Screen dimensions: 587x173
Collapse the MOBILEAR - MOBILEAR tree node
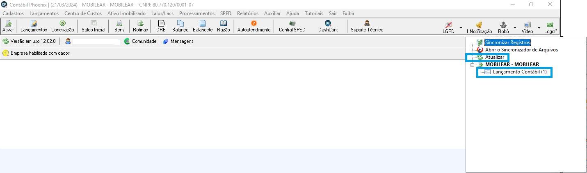(473, 64)
